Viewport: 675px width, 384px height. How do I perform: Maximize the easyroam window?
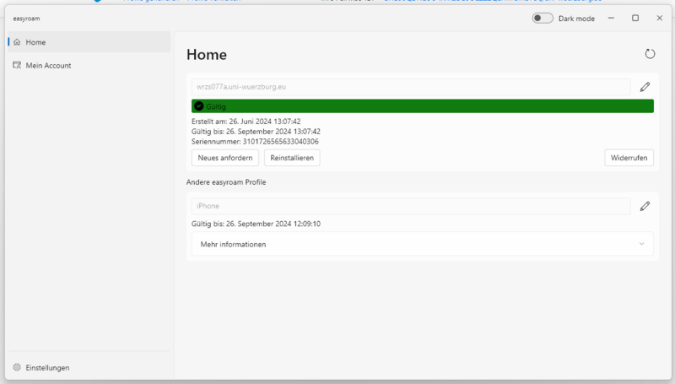coord(635,18)
